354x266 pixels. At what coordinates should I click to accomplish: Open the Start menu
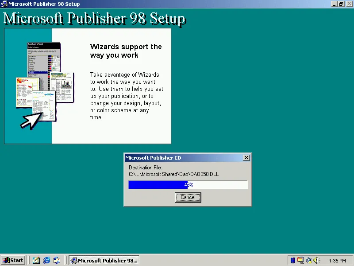pyautogui.click(x=12, y=260)
